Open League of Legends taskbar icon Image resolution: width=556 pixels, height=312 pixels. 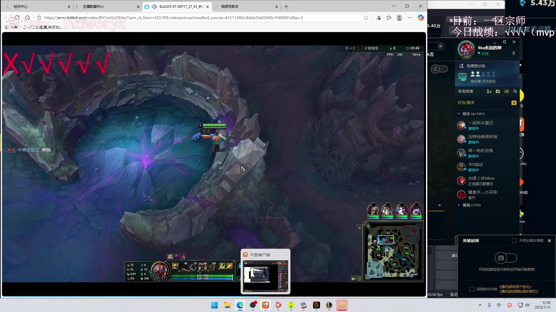tap(329, 305)
